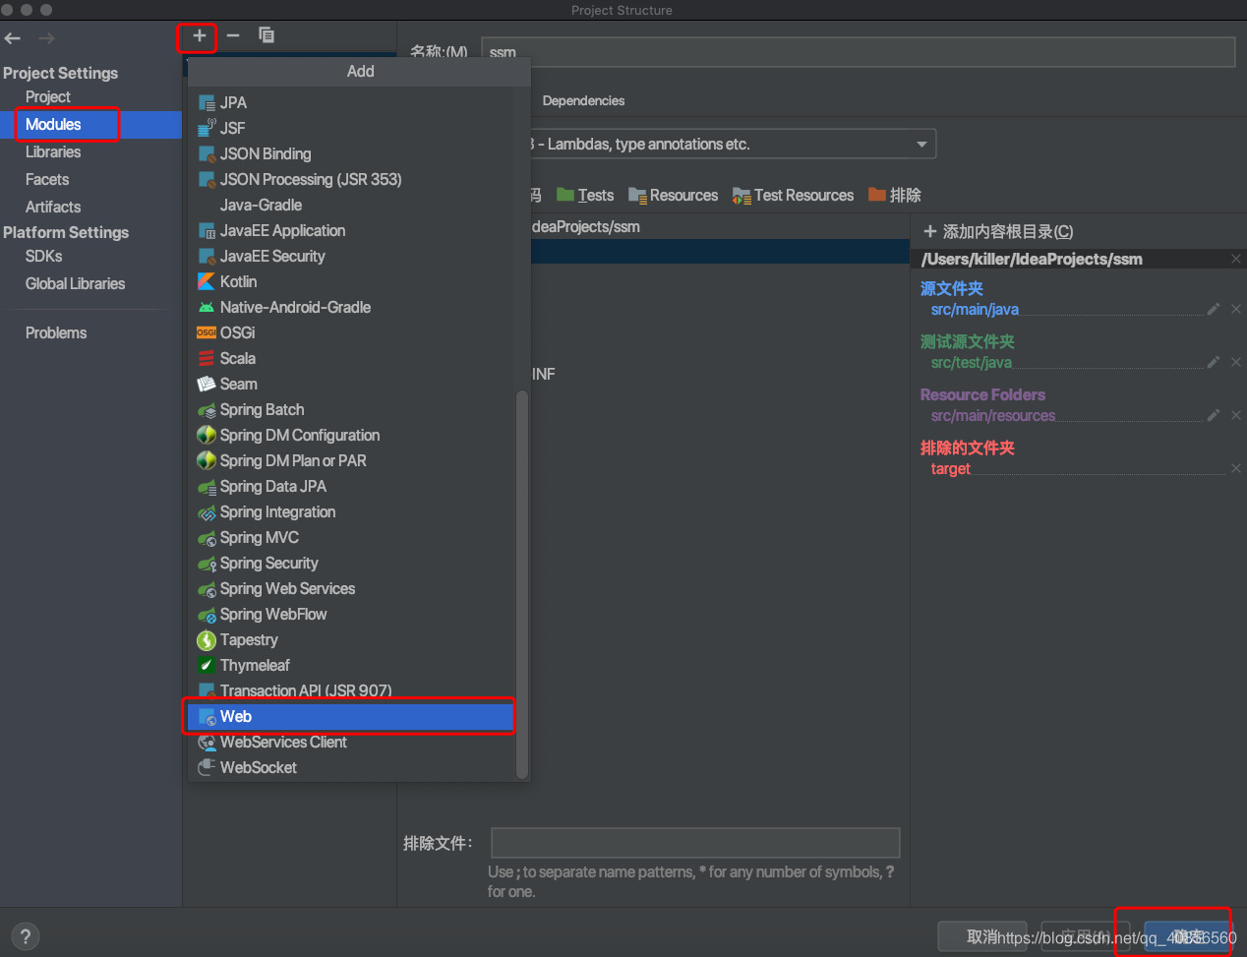Unmark src/test/java with its X
The height and width of the screenshot is (957, 1247).
point(1236,362)
